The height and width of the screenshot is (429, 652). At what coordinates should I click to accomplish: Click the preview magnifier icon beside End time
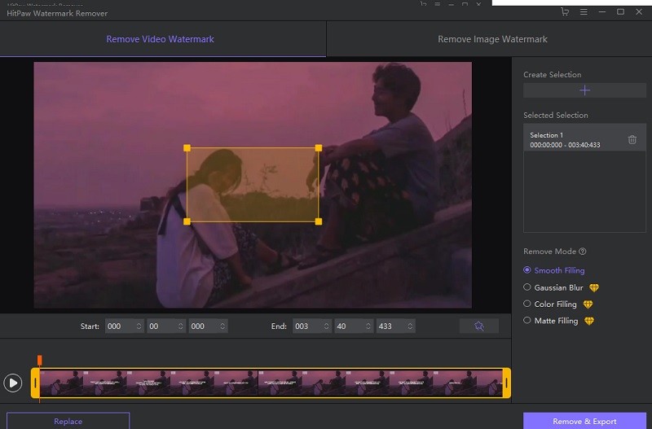[479, 326]
